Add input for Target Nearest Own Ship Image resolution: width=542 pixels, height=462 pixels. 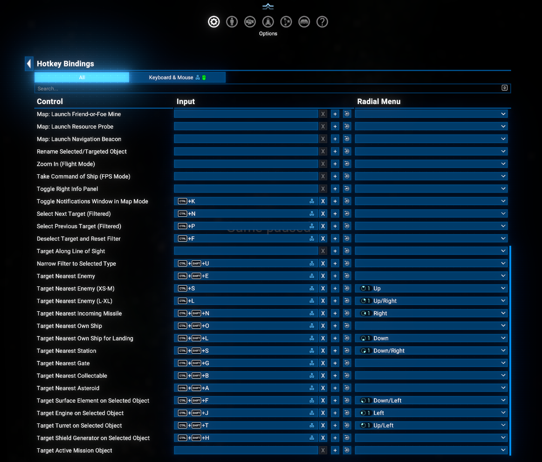point(335,326)
